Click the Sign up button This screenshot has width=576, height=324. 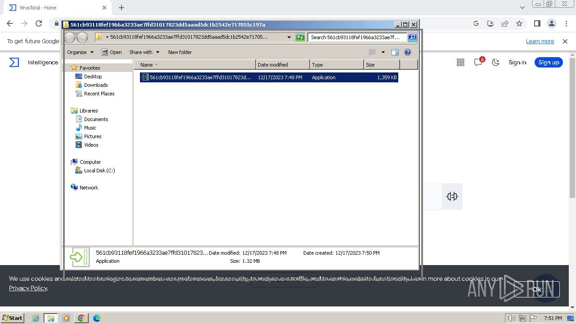(549, 63)
